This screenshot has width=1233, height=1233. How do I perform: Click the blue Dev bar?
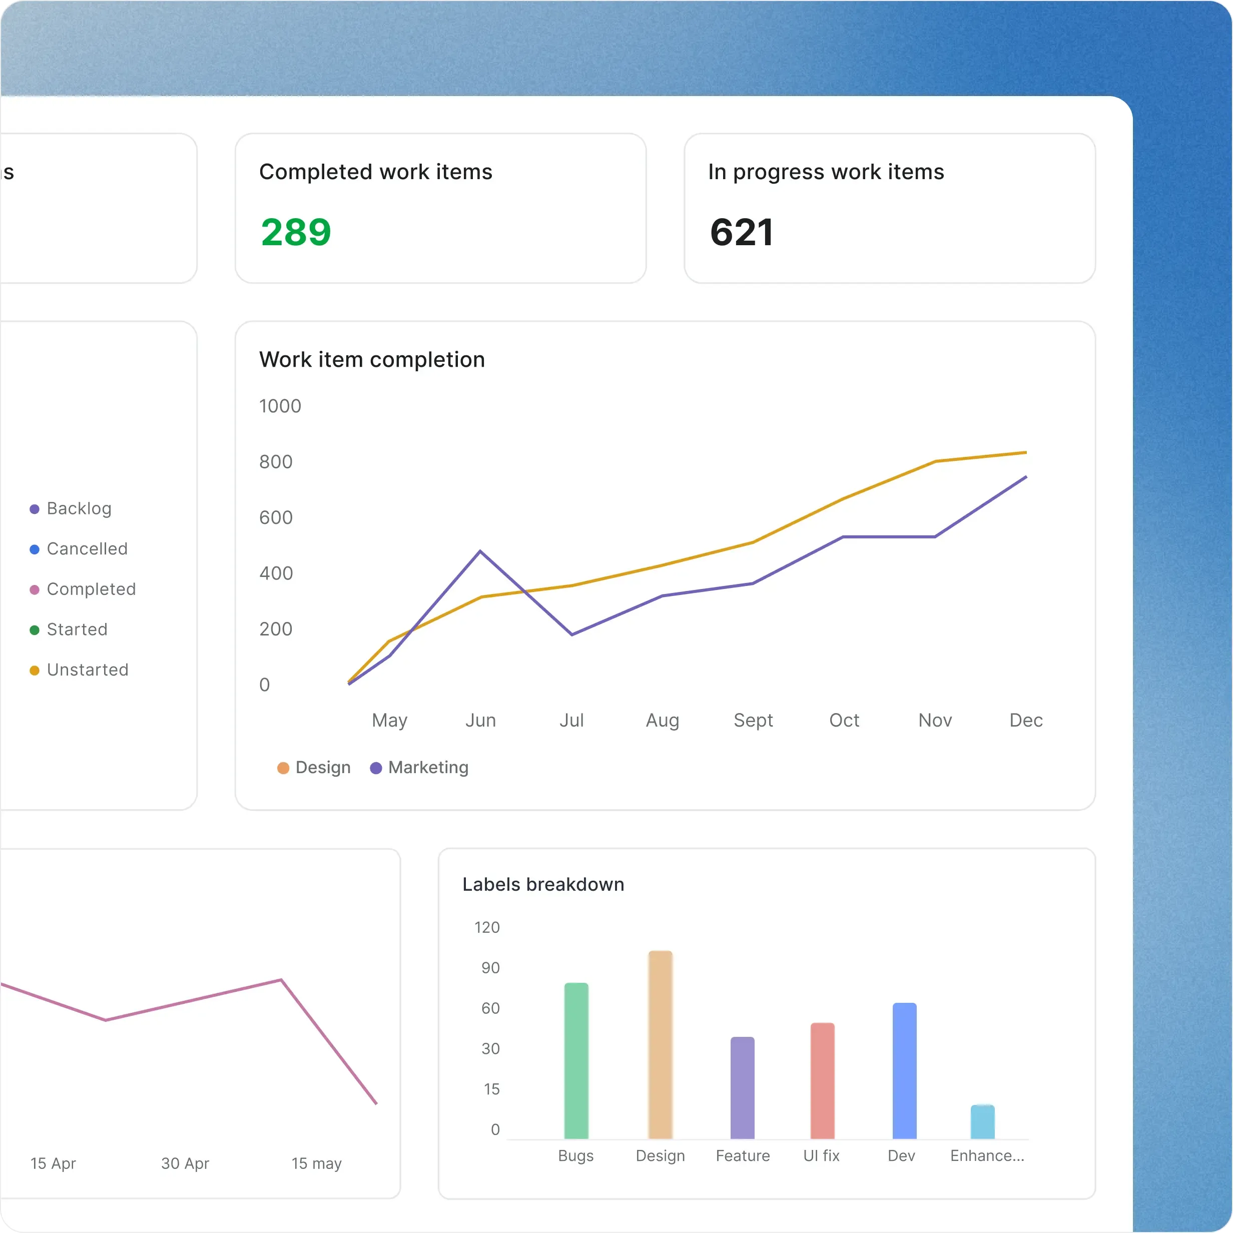point(904,1070)
